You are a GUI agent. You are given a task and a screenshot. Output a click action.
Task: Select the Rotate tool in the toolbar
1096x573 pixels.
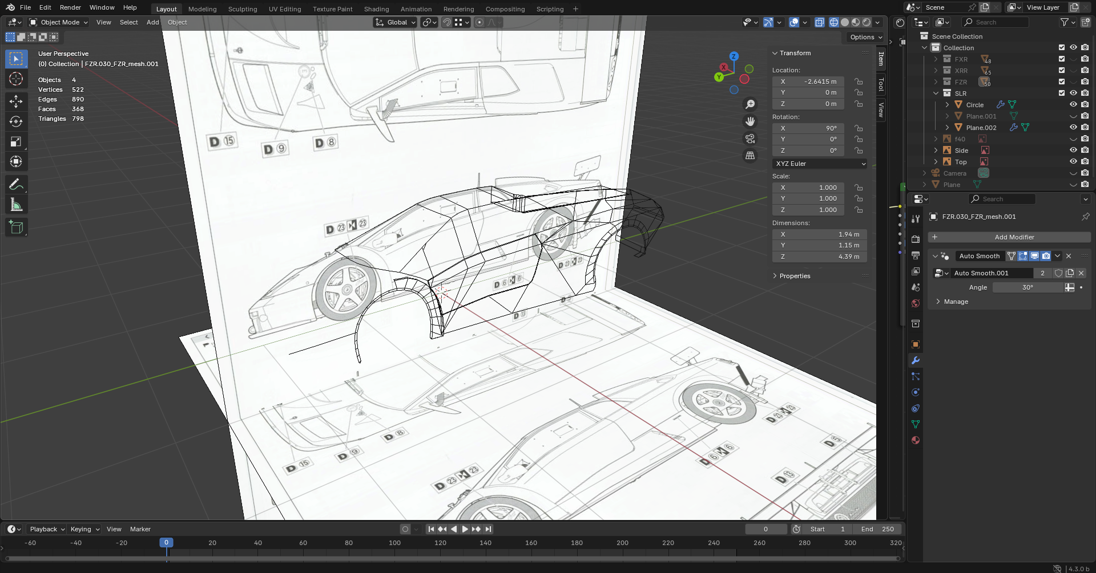(x=16, y=121)
